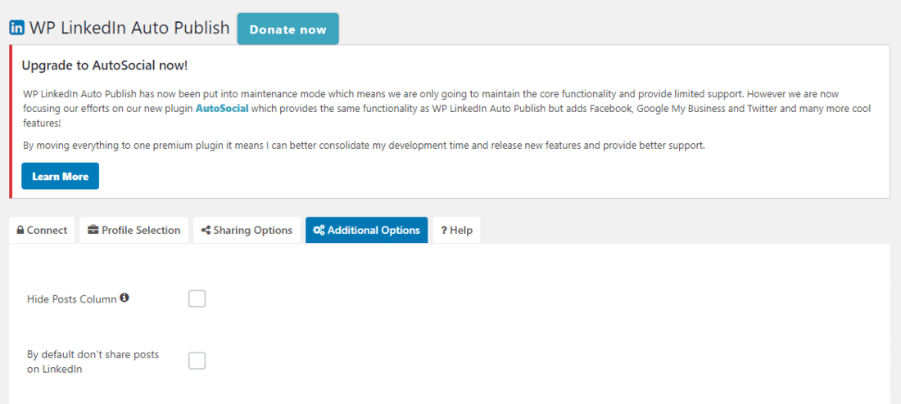The height and width of the screenshot is (404, 901).
Task: Click the briefcase icon on Profile Selection tab
Action: [x=93, y=231]
